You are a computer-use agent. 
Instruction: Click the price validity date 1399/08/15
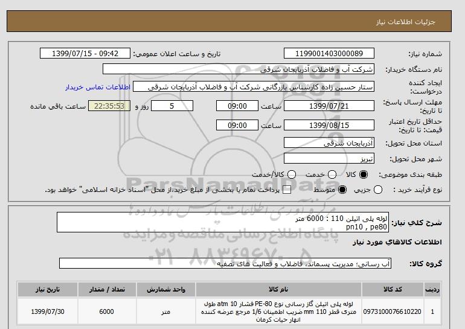click(x=329, y=125)
